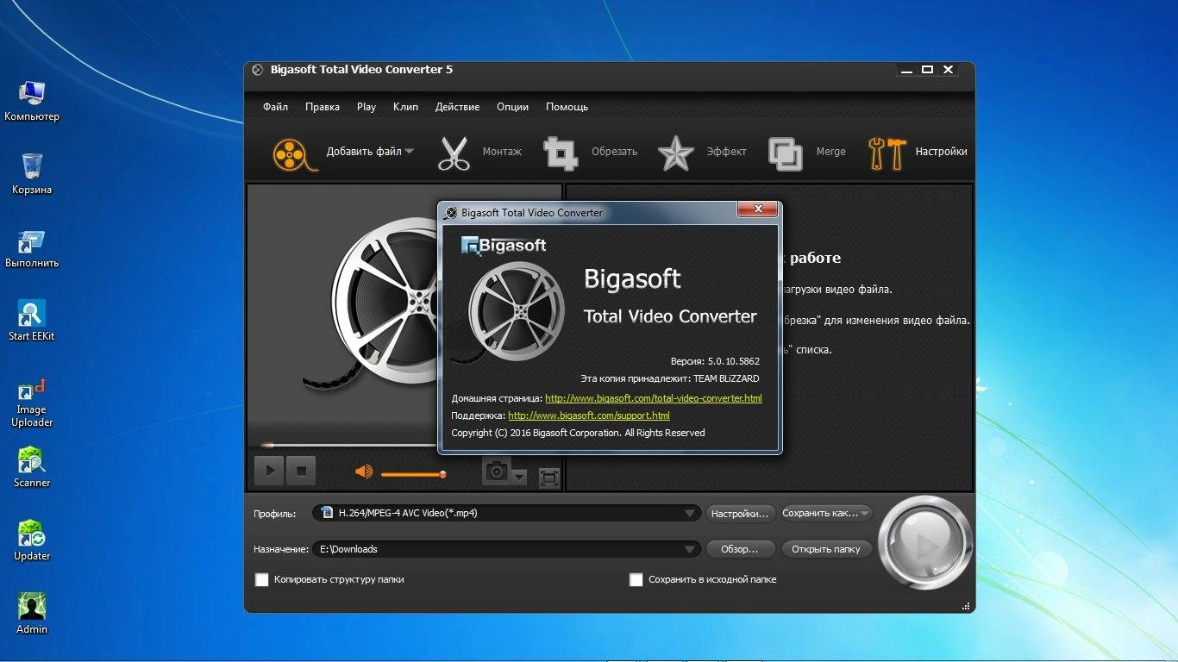
Task: Expand the Сохранить как dropdown
Action: tap(865, 513)
